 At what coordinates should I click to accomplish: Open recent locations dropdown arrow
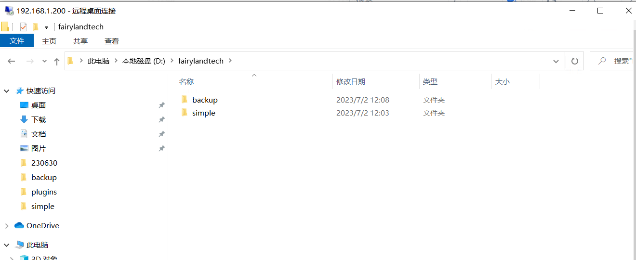coord(45,61)
